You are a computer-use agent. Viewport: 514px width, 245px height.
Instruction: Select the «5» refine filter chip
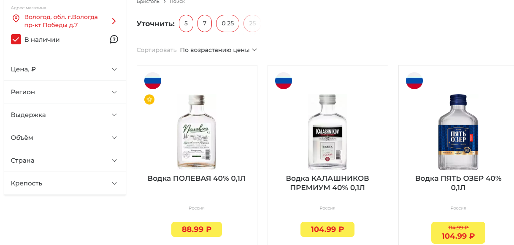click(186, 24)
